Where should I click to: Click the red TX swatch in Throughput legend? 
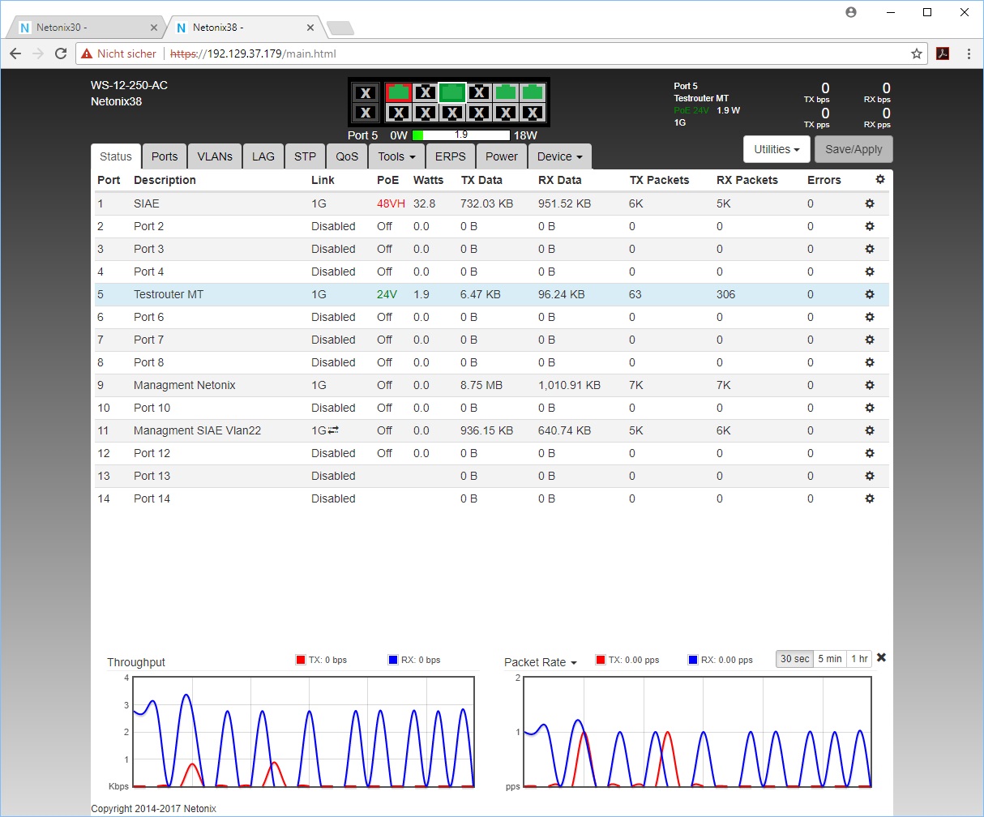[x=301, y=660]
